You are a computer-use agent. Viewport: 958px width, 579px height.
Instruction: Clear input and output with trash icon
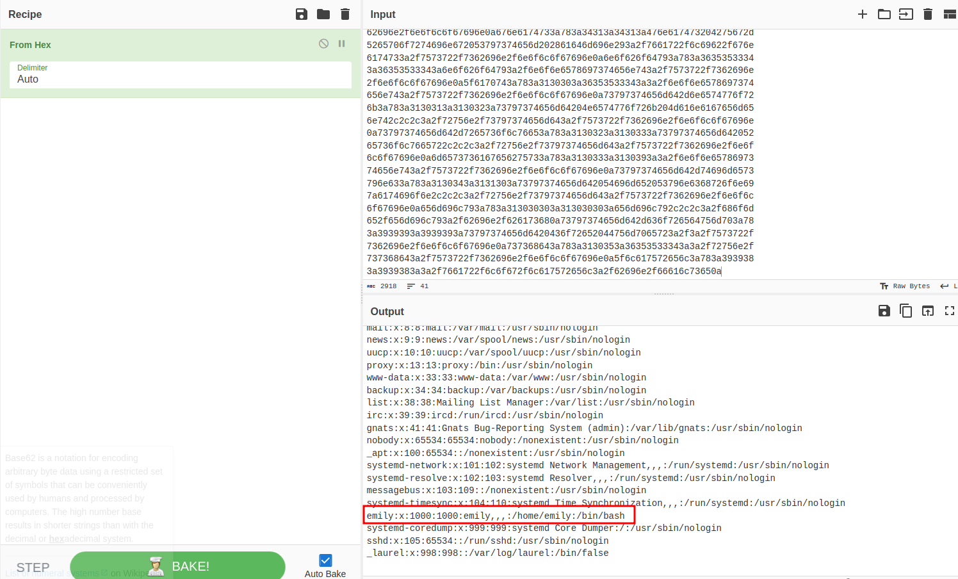tap(928, 14)
